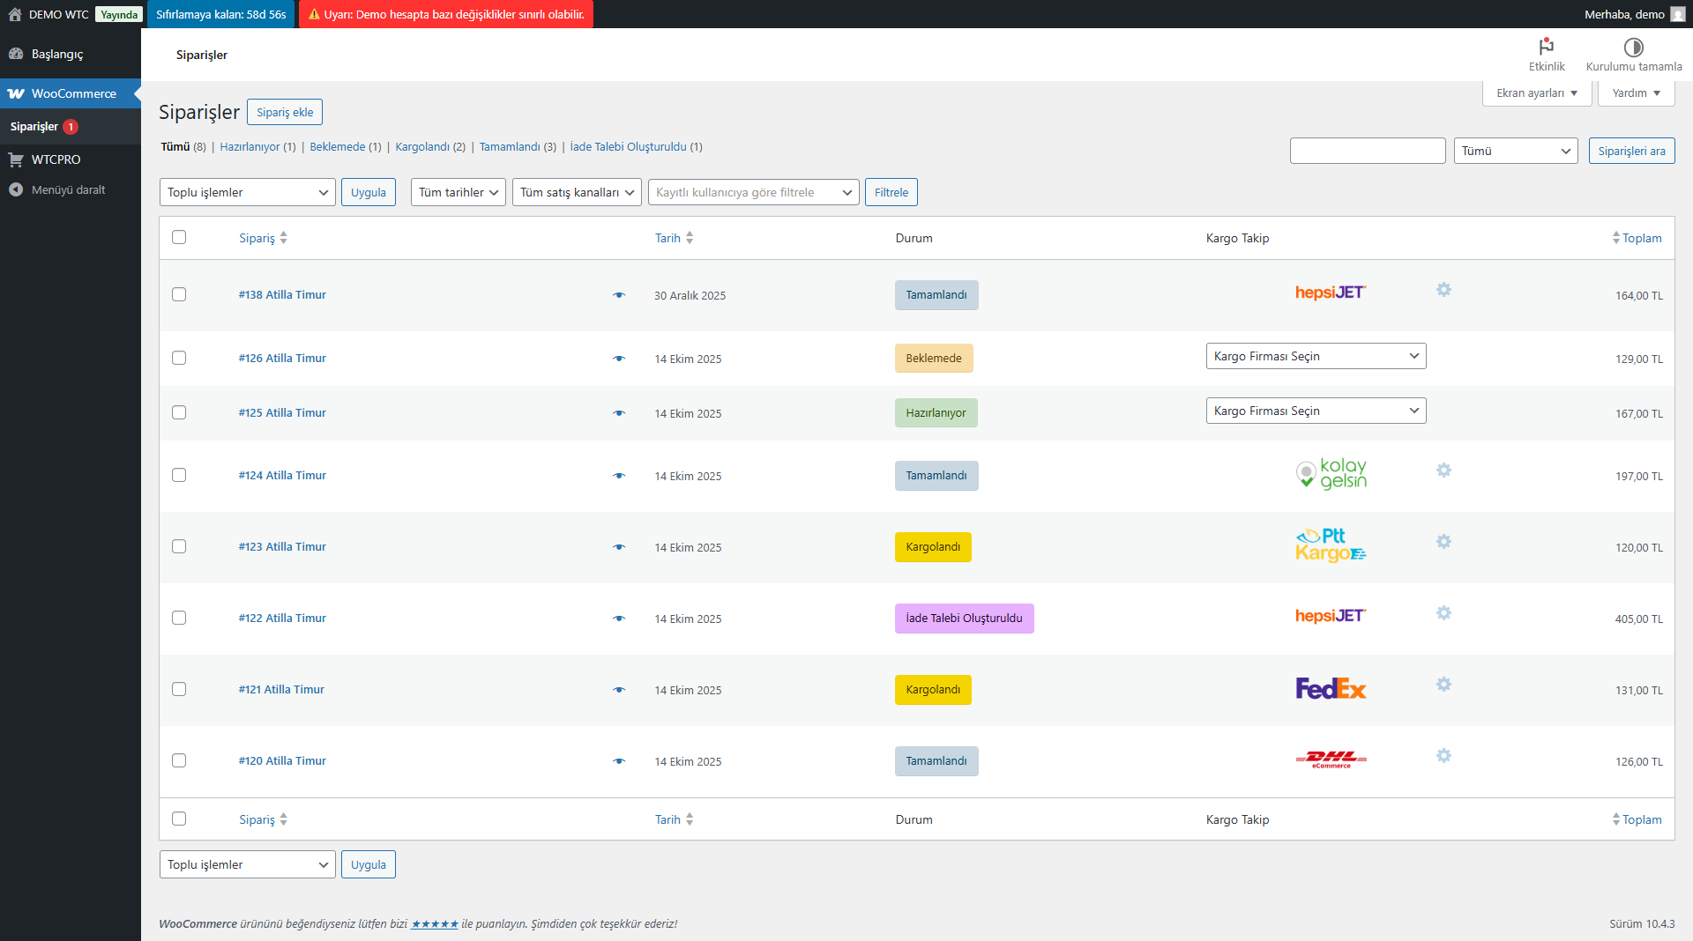Viewport: 1693px width, 941px height.
Task: Open the top Toplu işlemler dropdown
Action: (x=247, y=192)
